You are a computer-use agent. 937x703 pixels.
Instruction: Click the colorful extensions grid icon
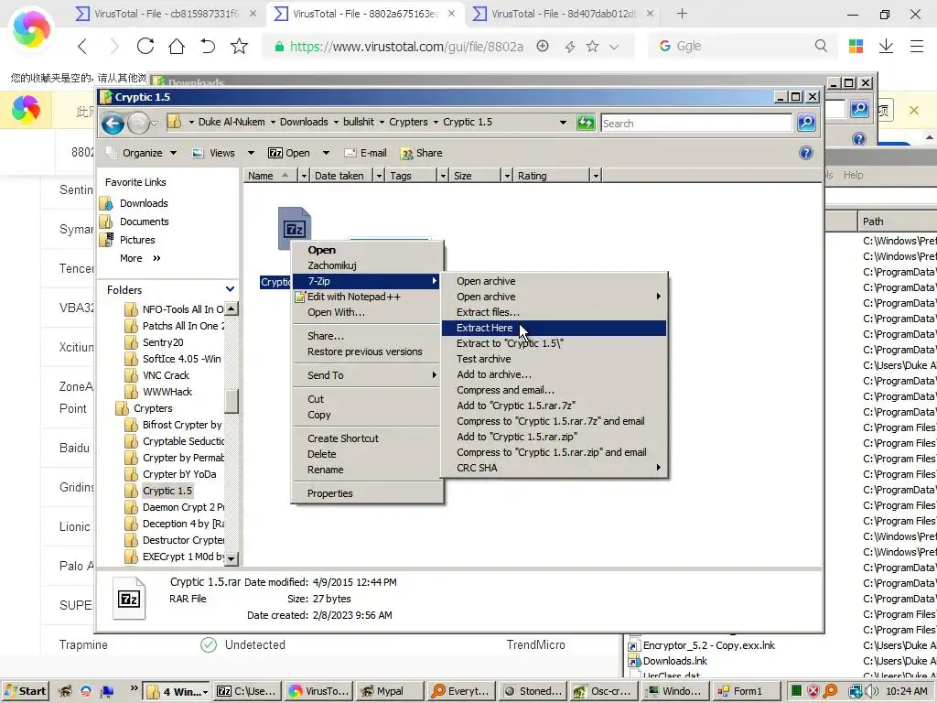pyautogui.click(x=856, y=46)
